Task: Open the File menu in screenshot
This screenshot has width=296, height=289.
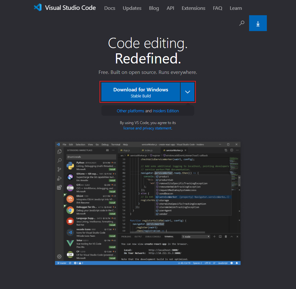Action: pyautogui.click(x=64, y=145)
